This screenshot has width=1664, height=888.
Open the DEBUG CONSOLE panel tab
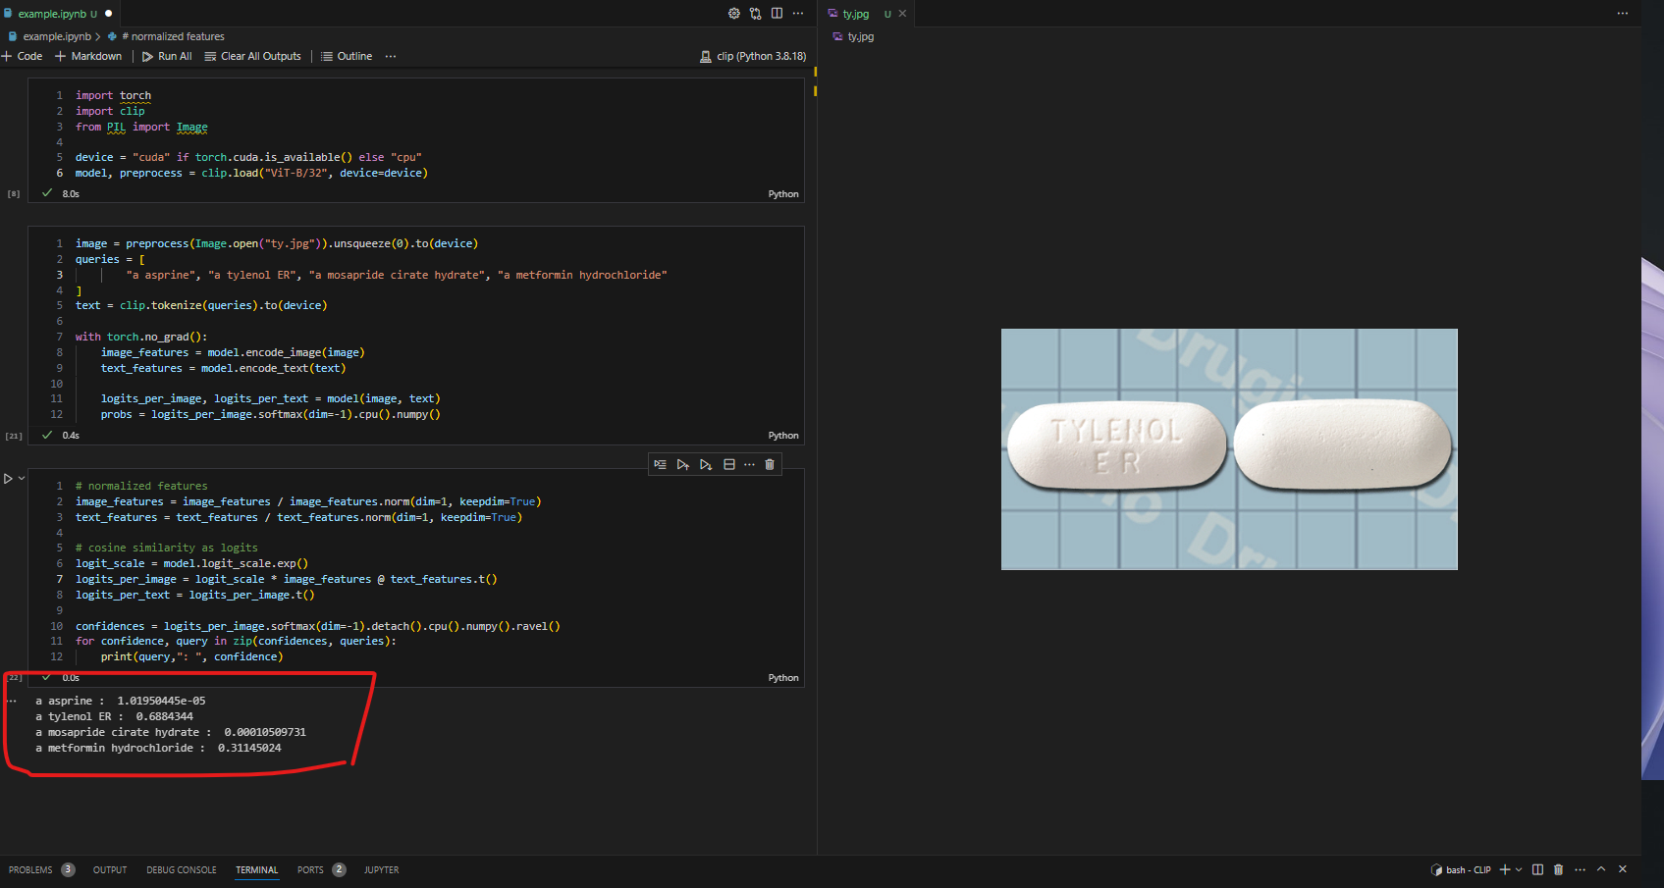[182, 869]
